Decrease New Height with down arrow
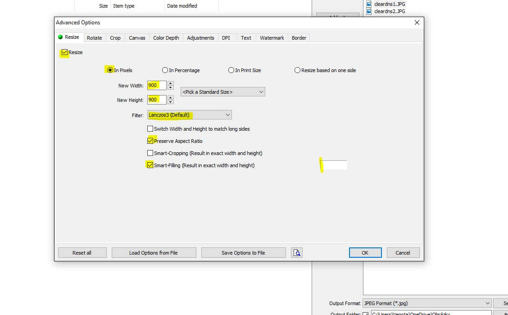 point(170,102)
